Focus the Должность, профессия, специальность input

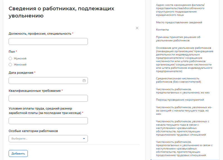coord(48,41)
